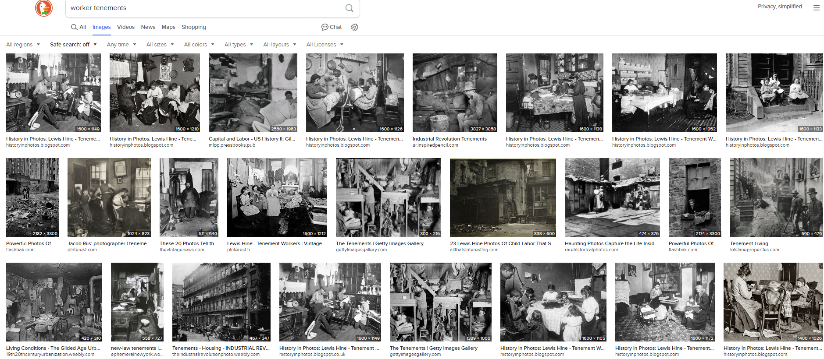
Task: Open the hamburger menu at top right
Action: [816, 8]
